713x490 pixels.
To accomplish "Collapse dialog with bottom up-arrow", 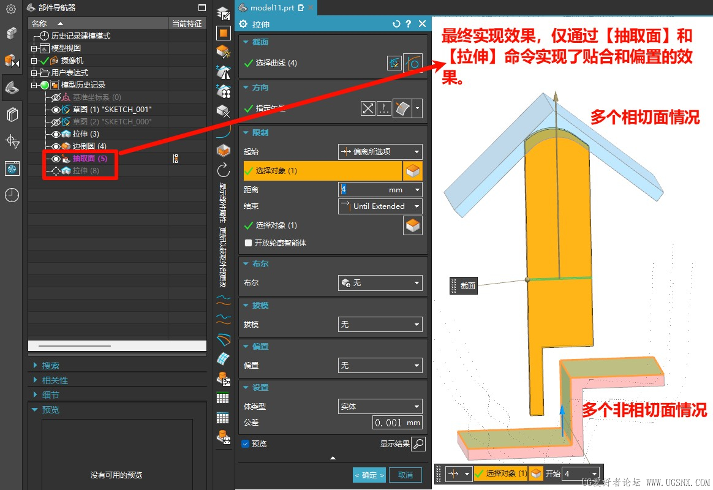I will 333,458.
